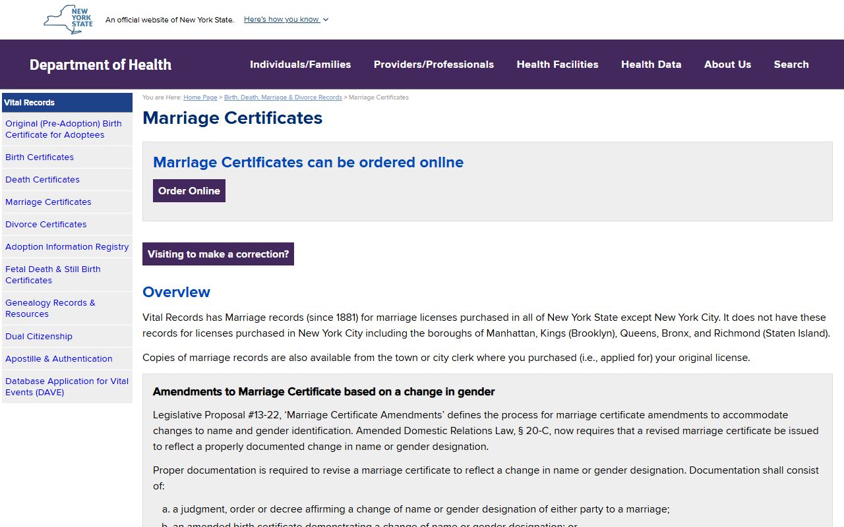Go to Birth Certificates in sidebar

click(x=67, y=157)
